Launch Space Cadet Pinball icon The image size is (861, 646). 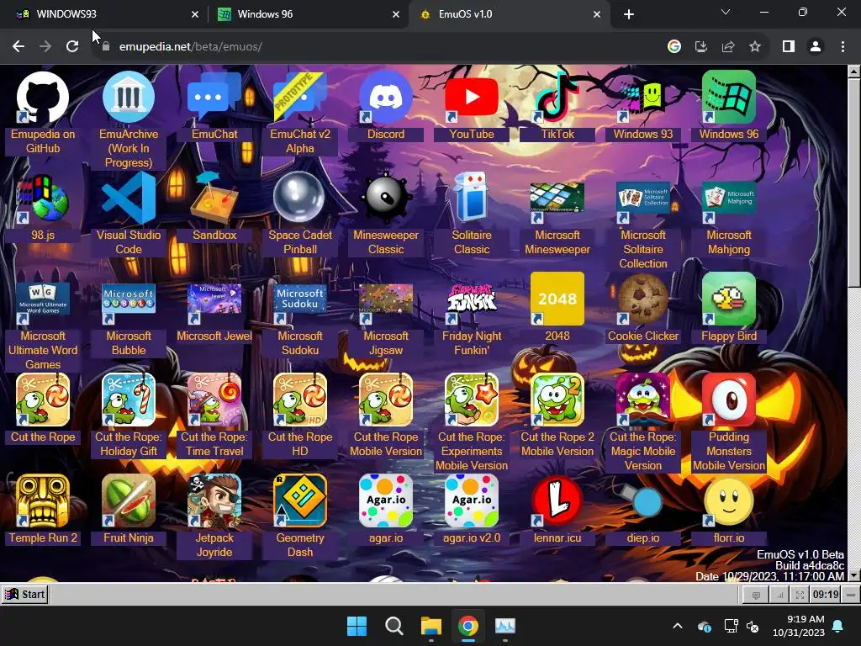click(300, 199)
